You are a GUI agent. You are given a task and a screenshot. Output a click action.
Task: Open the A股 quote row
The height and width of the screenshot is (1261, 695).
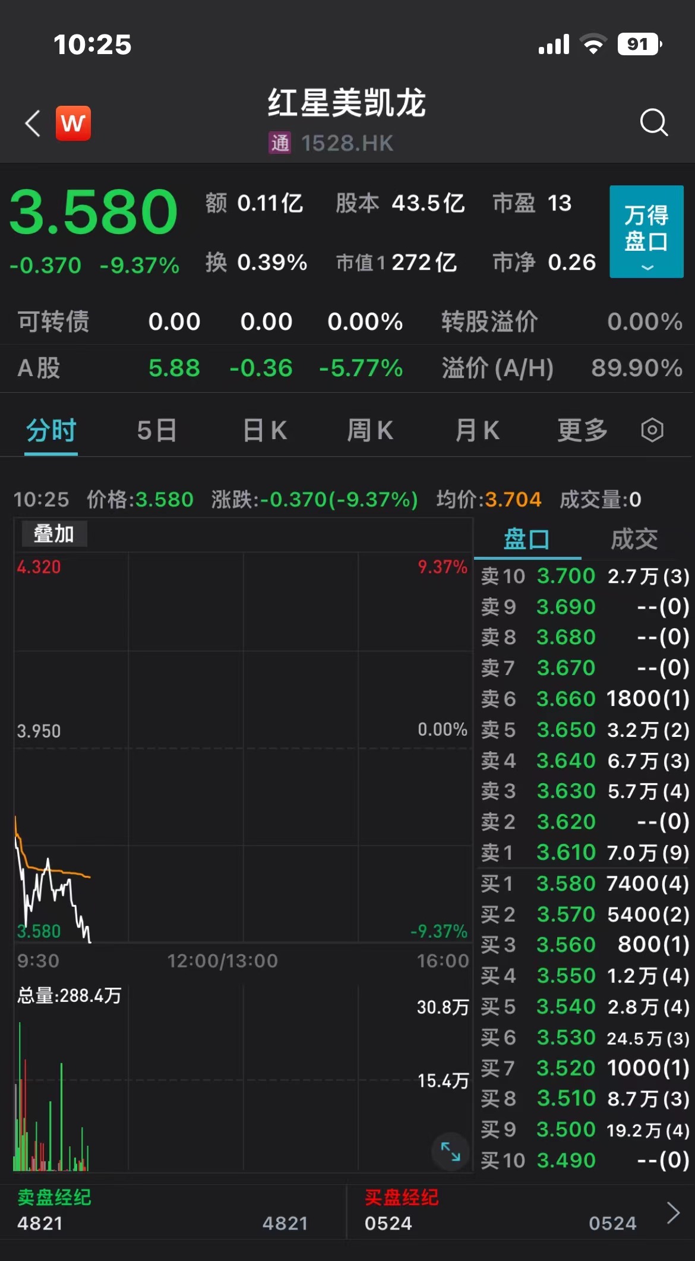(x=347, y=368)
